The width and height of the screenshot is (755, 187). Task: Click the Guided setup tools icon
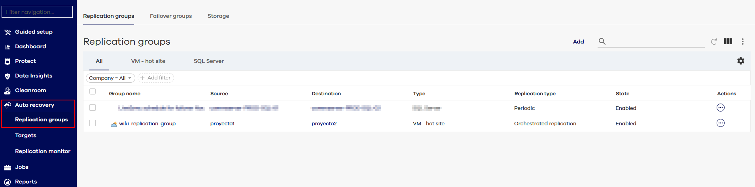coord(8,32)
